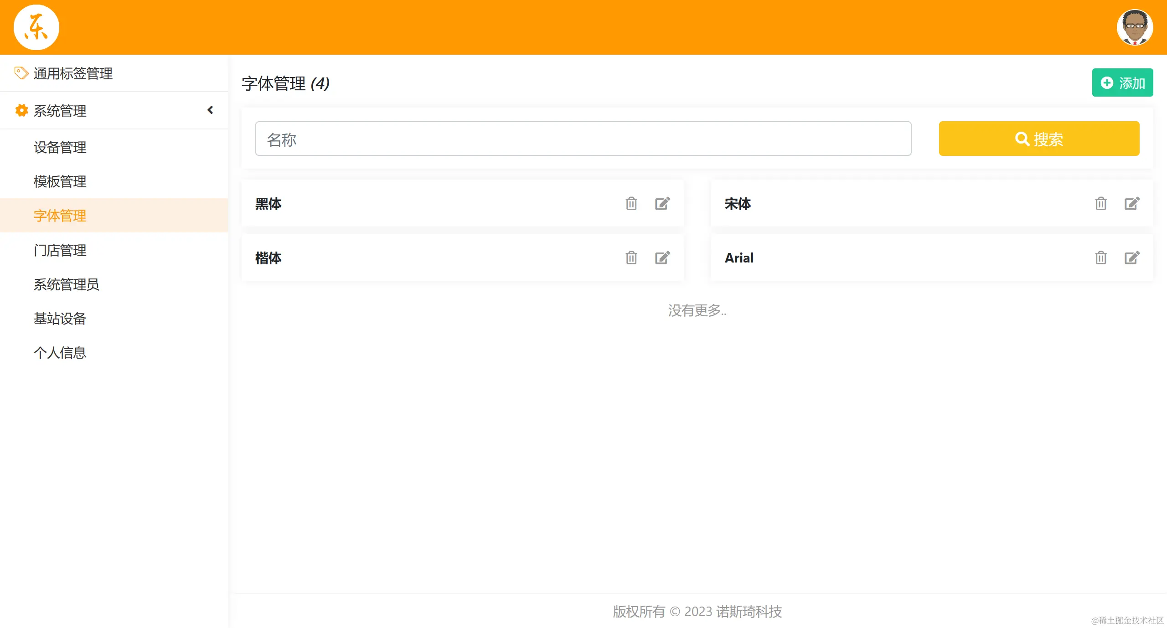Open 模板管理 in sidebar
The height and width of the screenshot is (628, 1167).
point(60,181)
